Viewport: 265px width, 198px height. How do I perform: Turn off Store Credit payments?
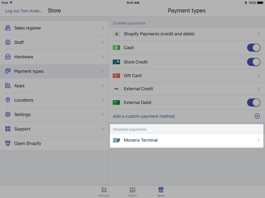click(254, 62)
